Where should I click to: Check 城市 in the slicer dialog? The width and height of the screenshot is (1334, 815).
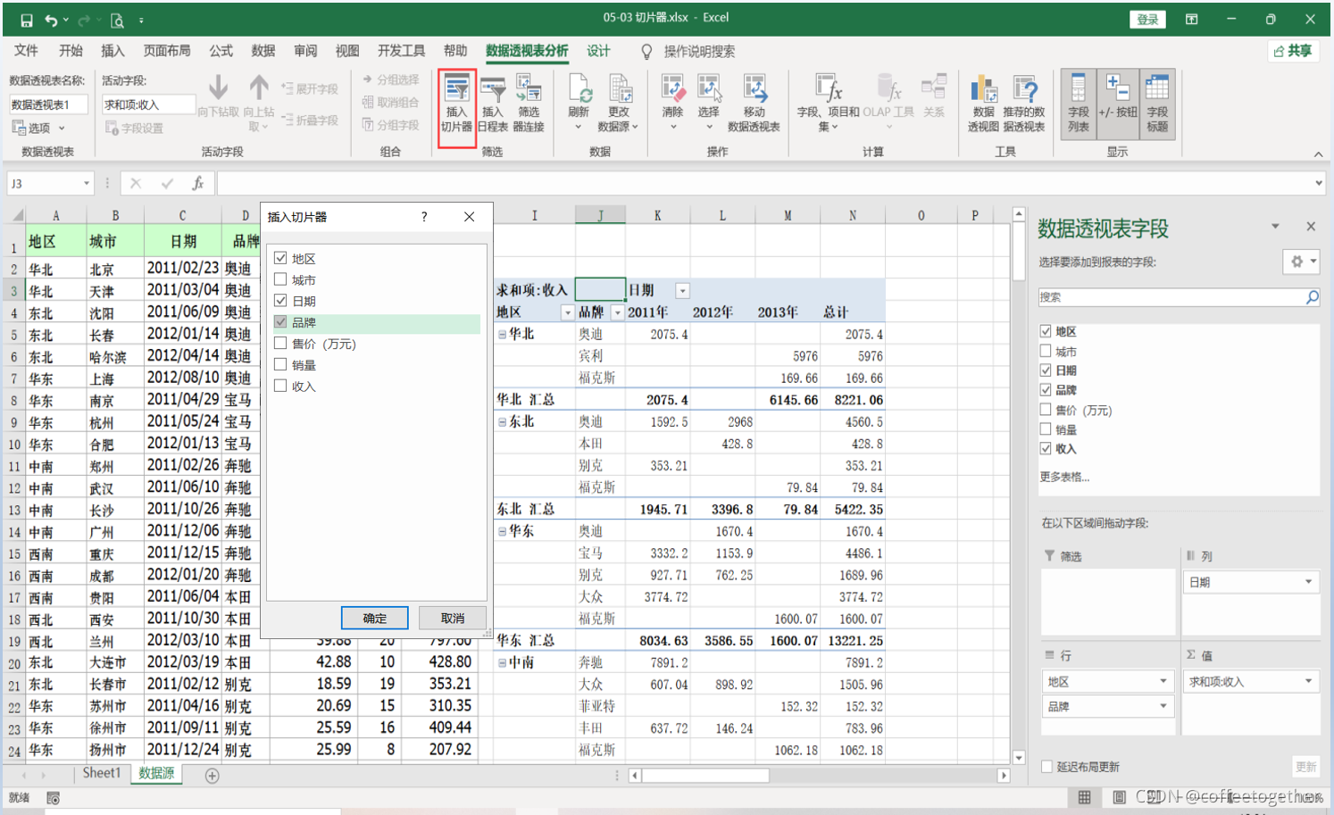tap(280, 279)
